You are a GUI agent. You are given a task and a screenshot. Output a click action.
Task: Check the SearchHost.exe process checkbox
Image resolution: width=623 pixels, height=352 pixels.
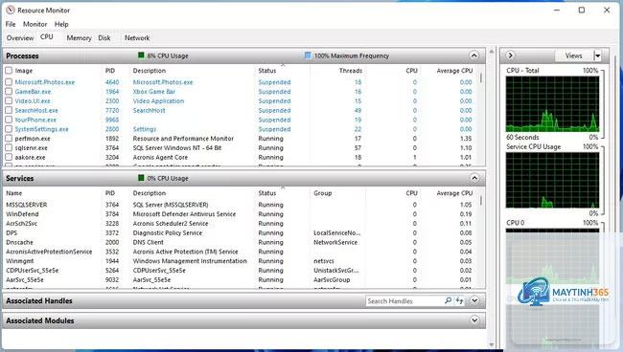point(9,110)
